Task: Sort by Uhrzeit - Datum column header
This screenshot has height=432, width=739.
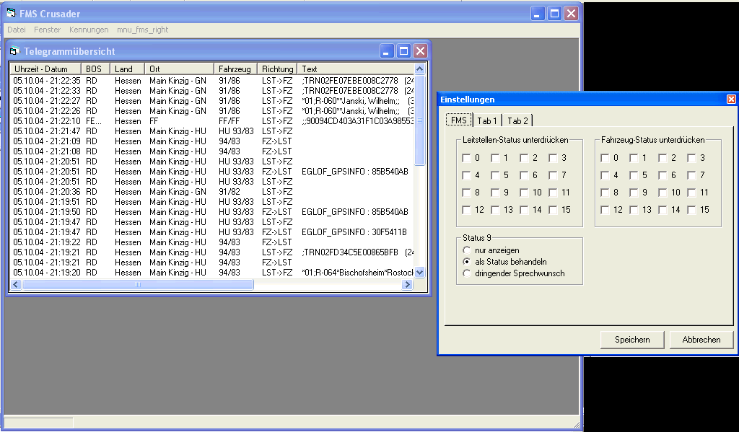Action: coord(45,69)
